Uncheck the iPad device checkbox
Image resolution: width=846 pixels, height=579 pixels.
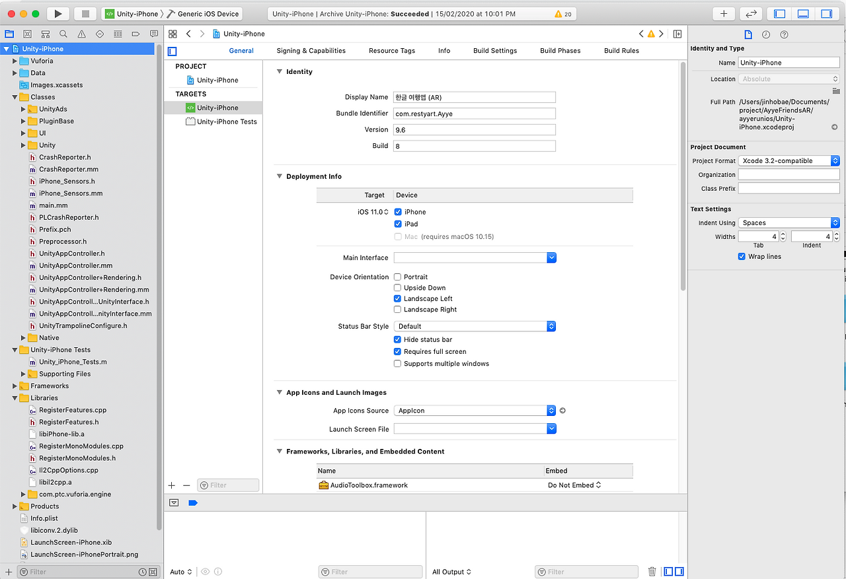398,224
